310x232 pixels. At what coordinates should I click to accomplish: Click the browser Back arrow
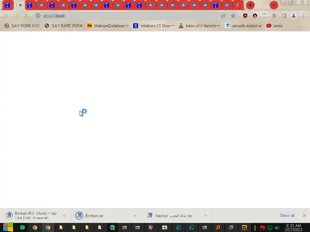click(6, 16)
